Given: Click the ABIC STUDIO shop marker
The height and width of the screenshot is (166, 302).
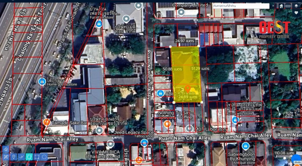Looking at the screenshot, I should pos(160,93).
